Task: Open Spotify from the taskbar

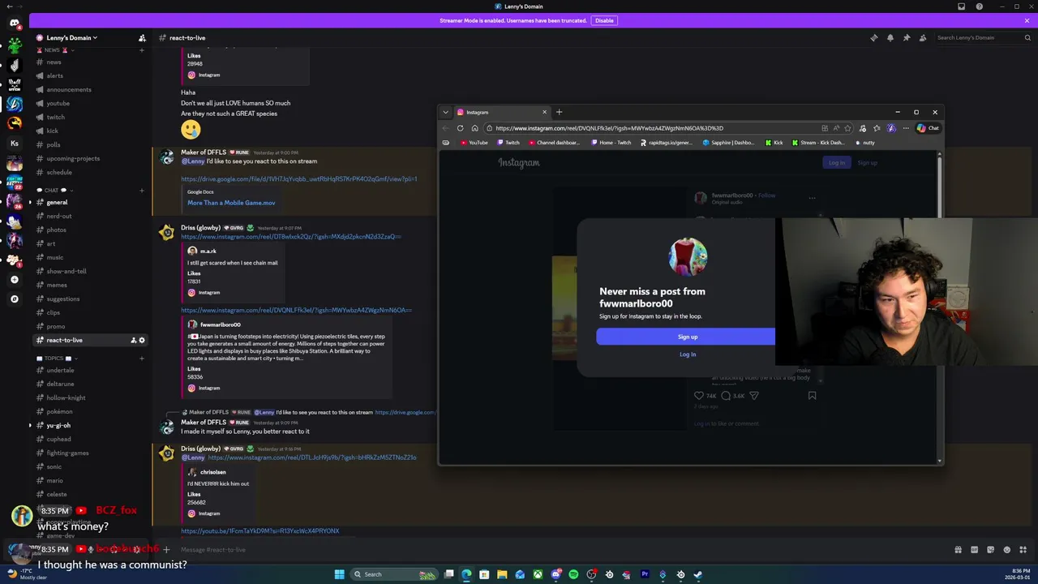Action: [x=573, y=574]
